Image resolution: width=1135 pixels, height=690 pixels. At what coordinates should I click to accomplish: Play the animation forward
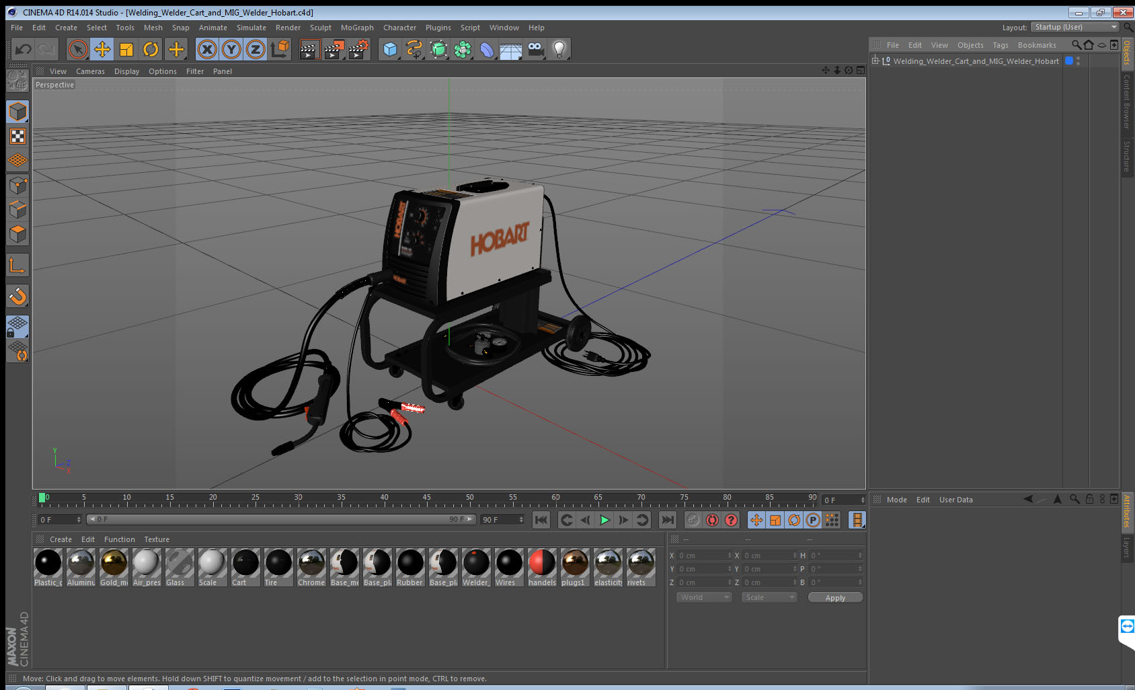coord(604,520)
